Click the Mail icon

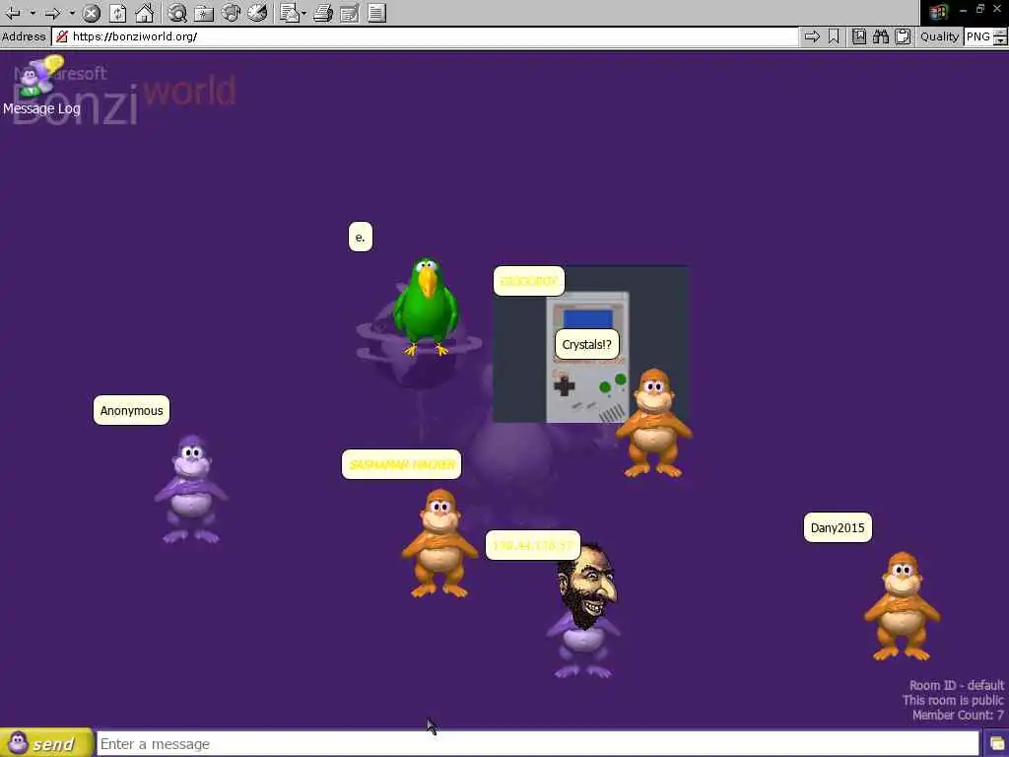pos(290,13)
